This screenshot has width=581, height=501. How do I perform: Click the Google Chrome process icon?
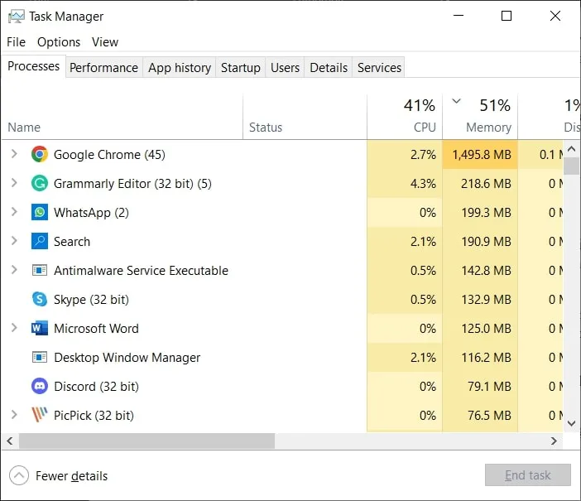[40, 155]
